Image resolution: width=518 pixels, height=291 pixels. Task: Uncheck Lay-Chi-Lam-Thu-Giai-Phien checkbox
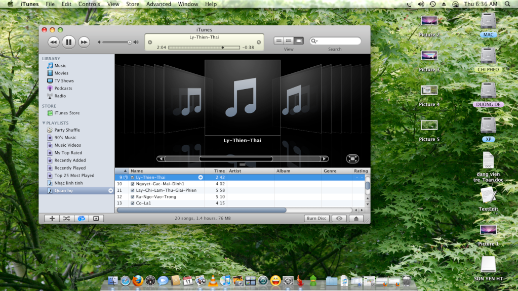(x=133, y=190)
